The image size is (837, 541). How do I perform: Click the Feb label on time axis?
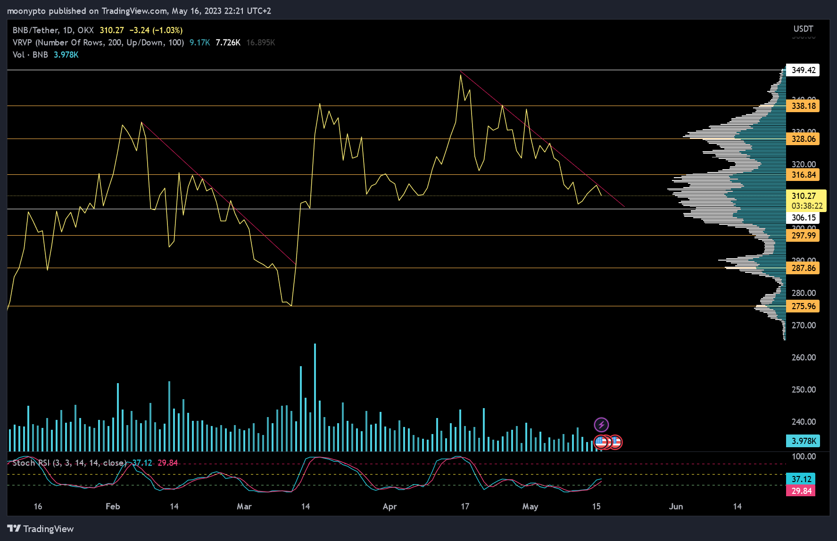pos(113,507)
